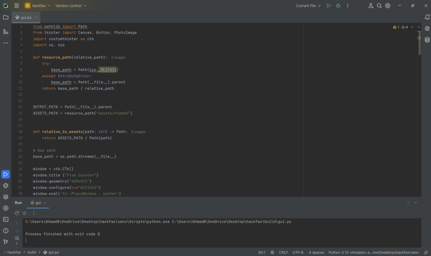The height and width of the screenshot is (256, 431).
Task: Open the AI Assistant spiral icon
Action: click(427, 28)
